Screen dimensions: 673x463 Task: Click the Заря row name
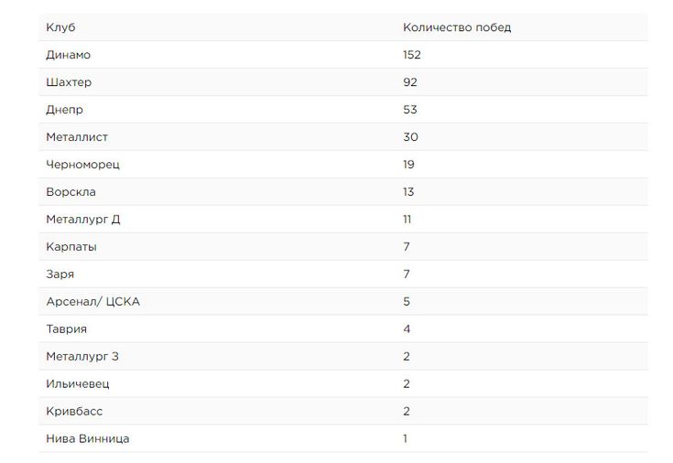click(60, 275)
